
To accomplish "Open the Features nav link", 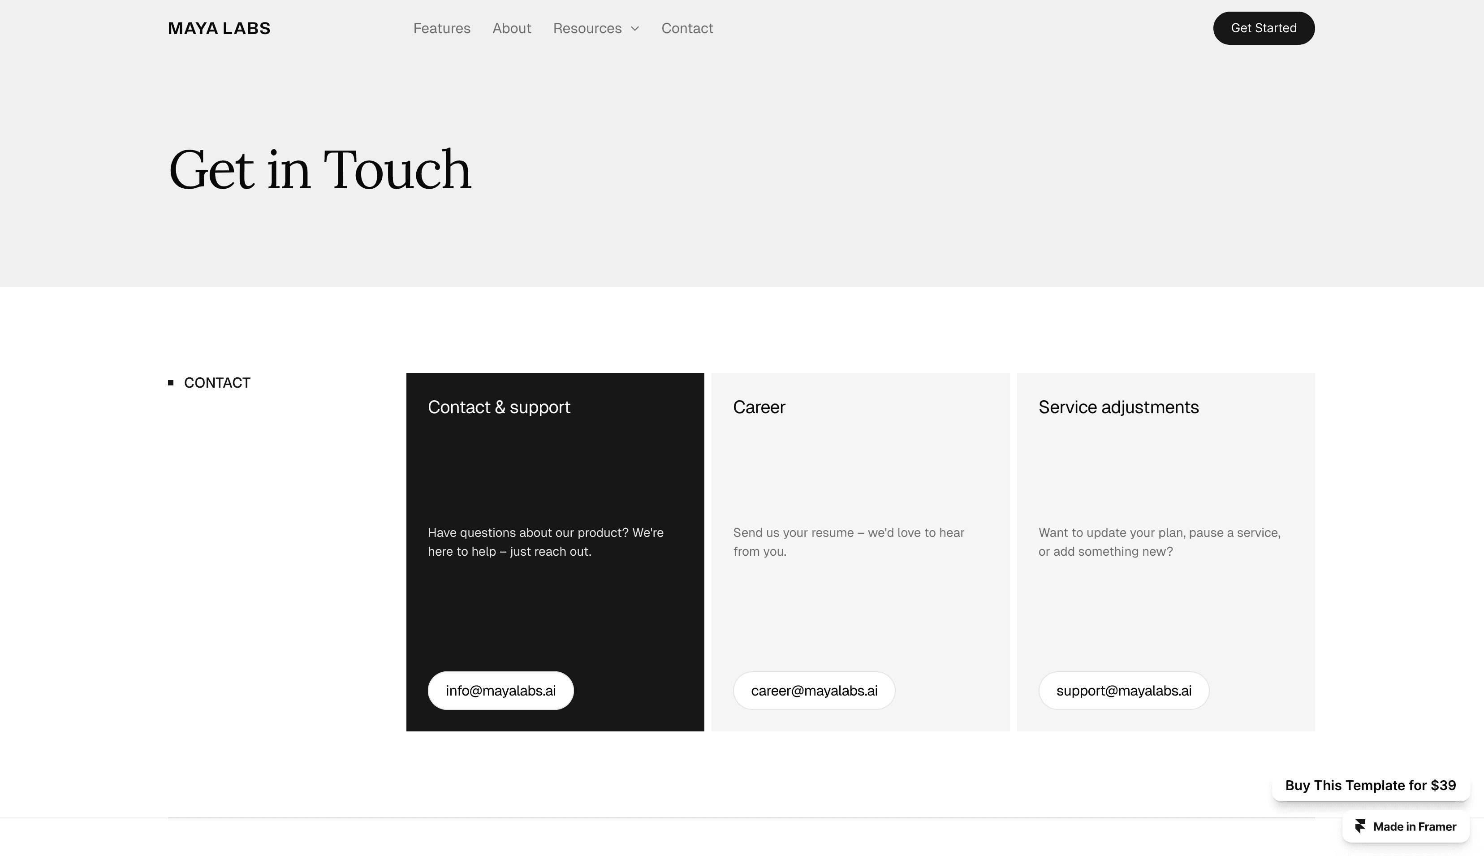I will pos(441,28).
